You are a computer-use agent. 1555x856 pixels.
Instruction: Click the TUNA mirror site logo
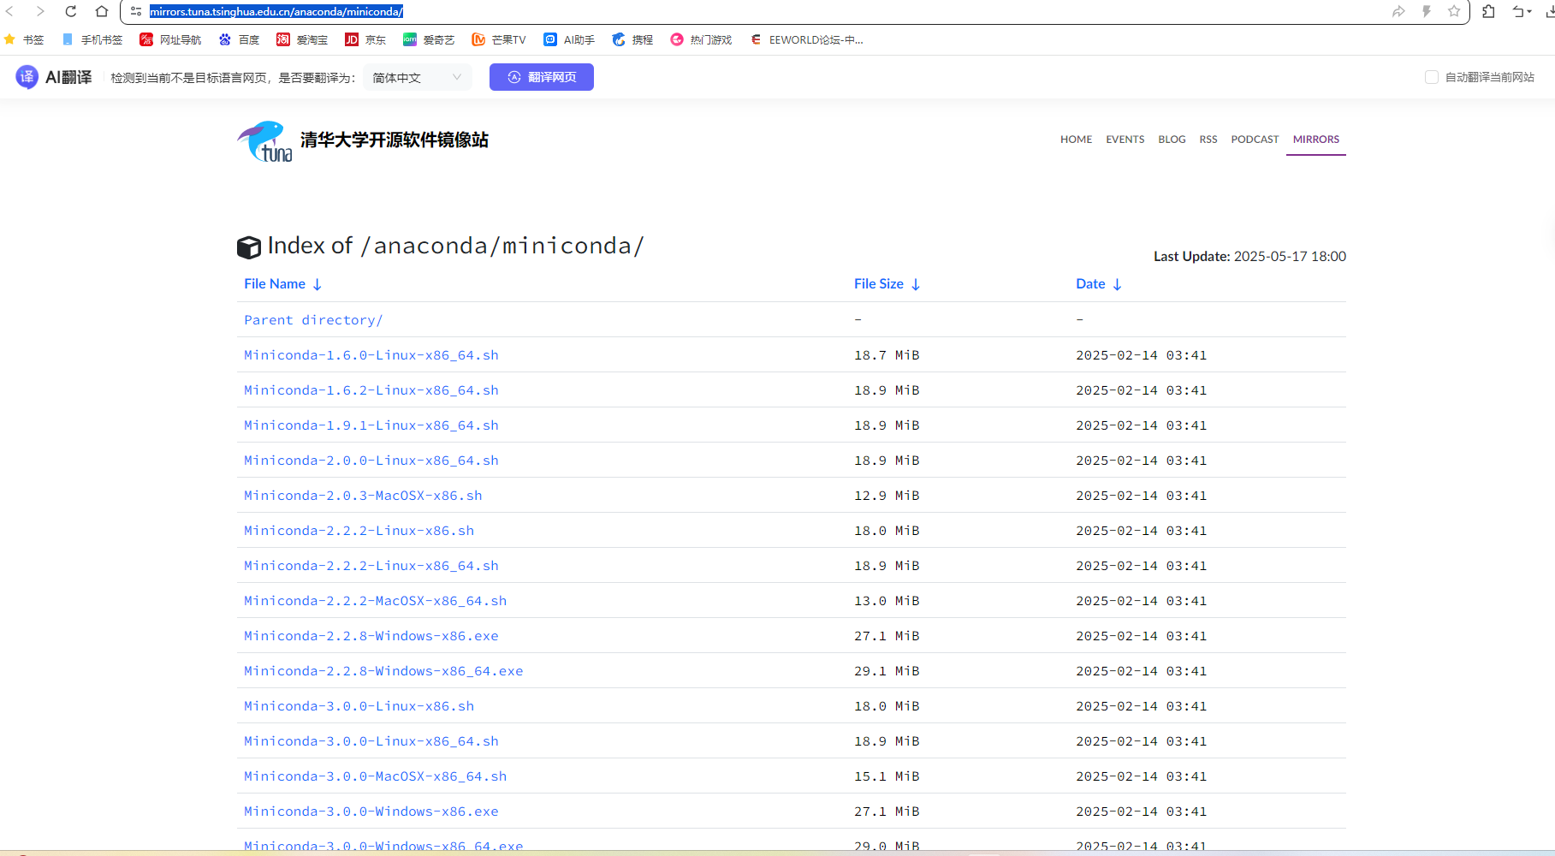pyautogui.click(x=265, y=141)
